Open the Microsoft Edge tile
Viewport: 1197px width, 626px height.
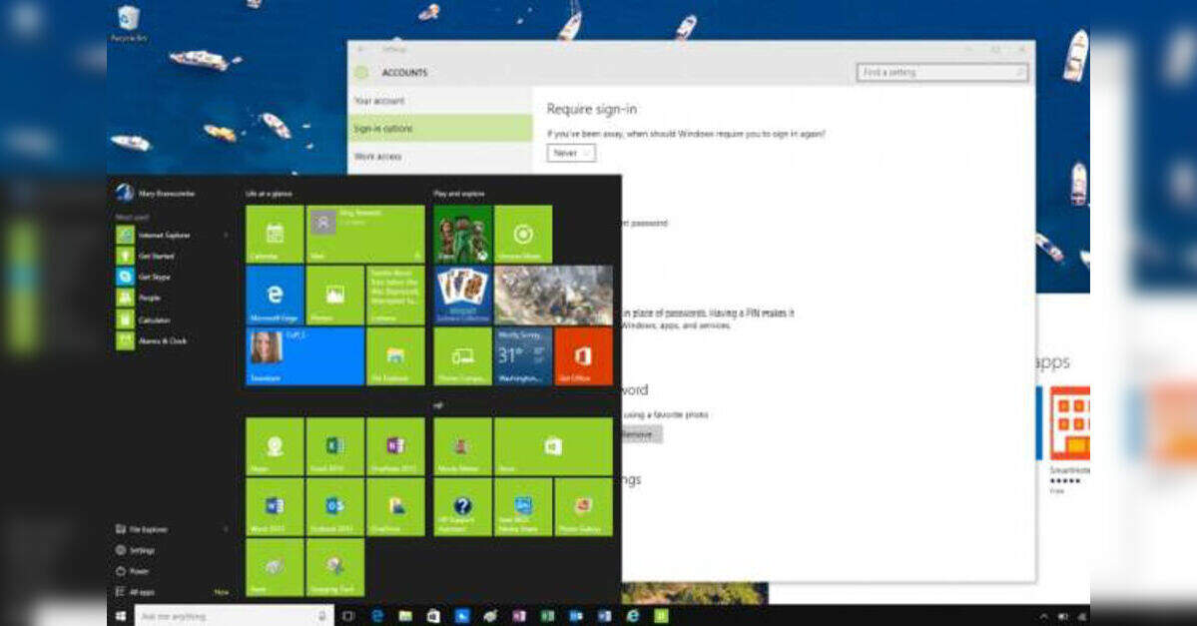tap(275, 295)
